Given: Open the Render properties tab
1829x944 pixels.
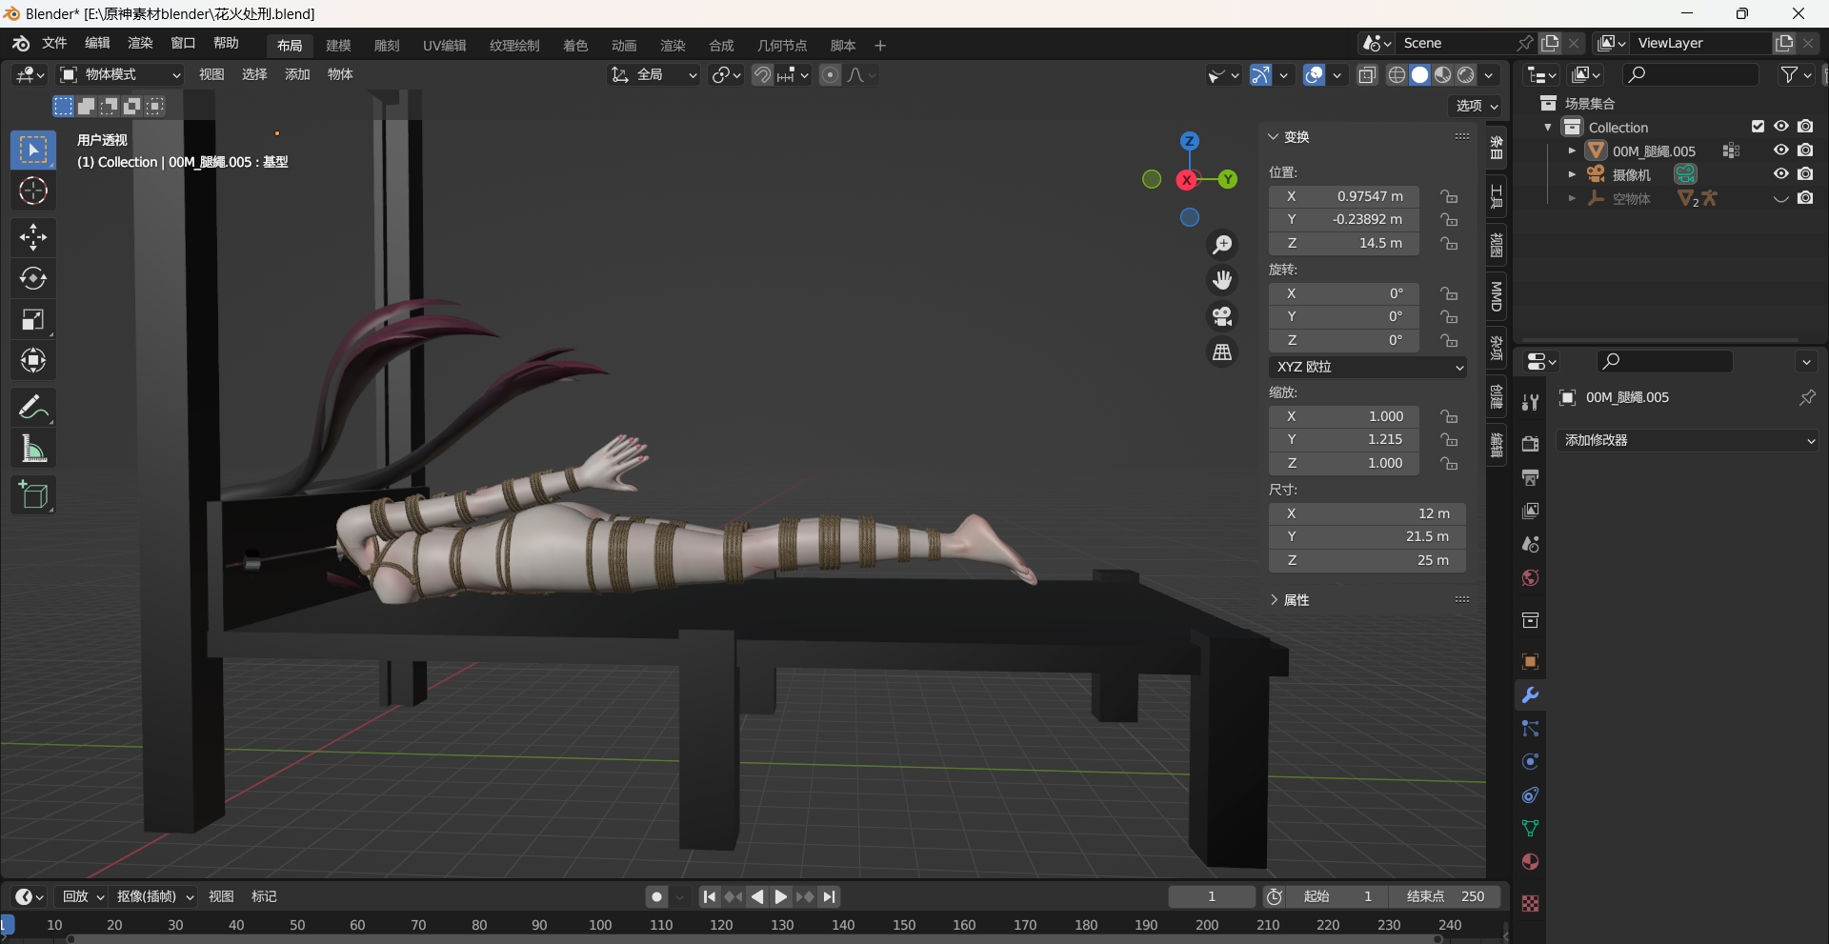Looking at the screenshot, I should point(1530,444).
